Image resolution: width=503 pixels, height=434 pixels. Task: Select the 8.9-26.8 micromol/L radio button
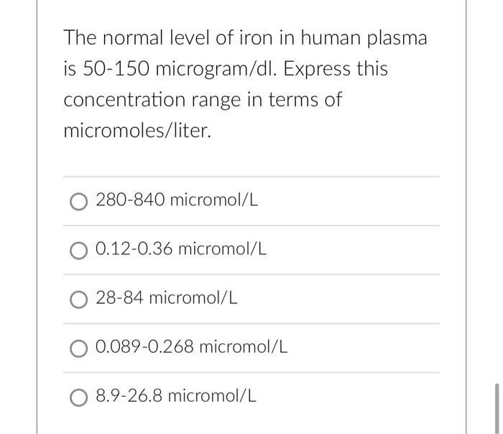[79, 396]
